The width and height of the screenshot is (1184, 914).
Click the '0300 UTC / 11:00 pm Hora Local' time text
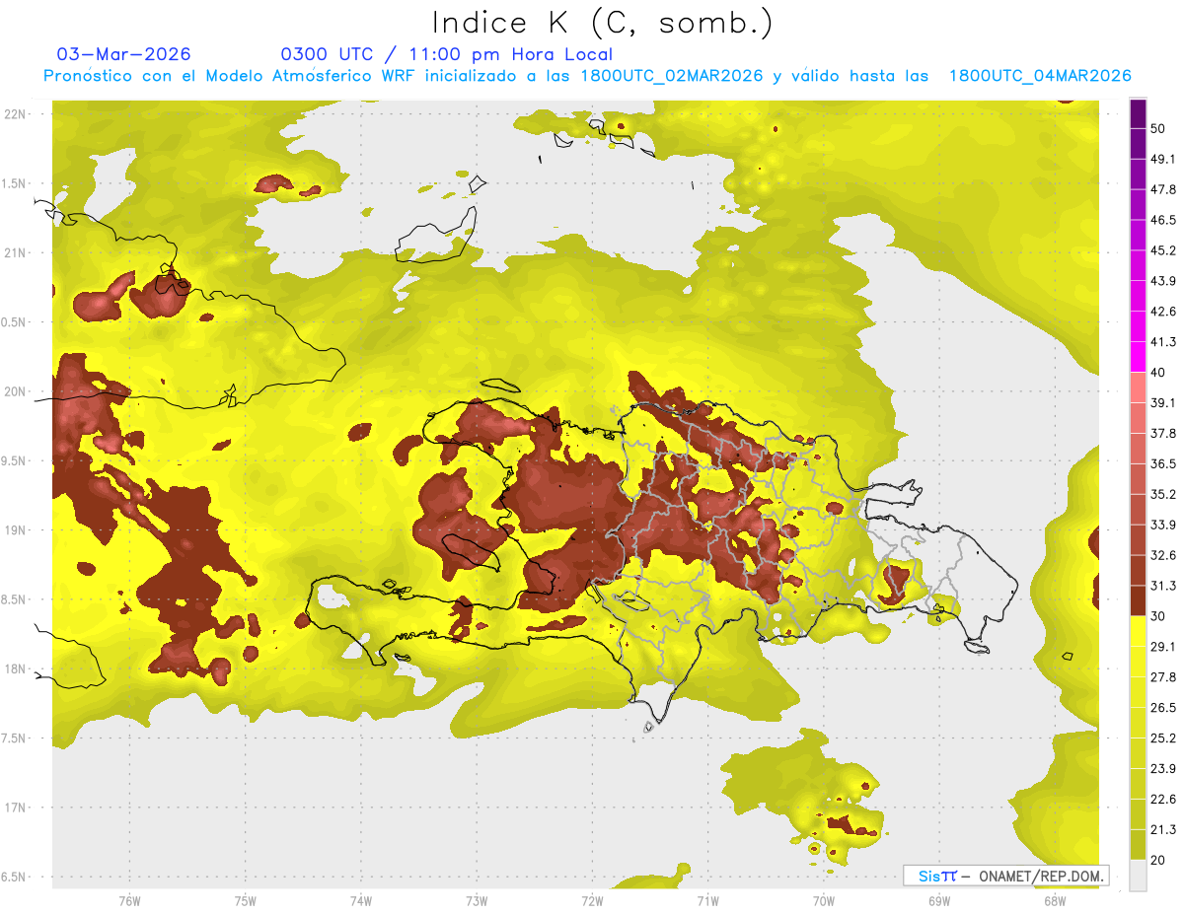[x=447, y=54]
